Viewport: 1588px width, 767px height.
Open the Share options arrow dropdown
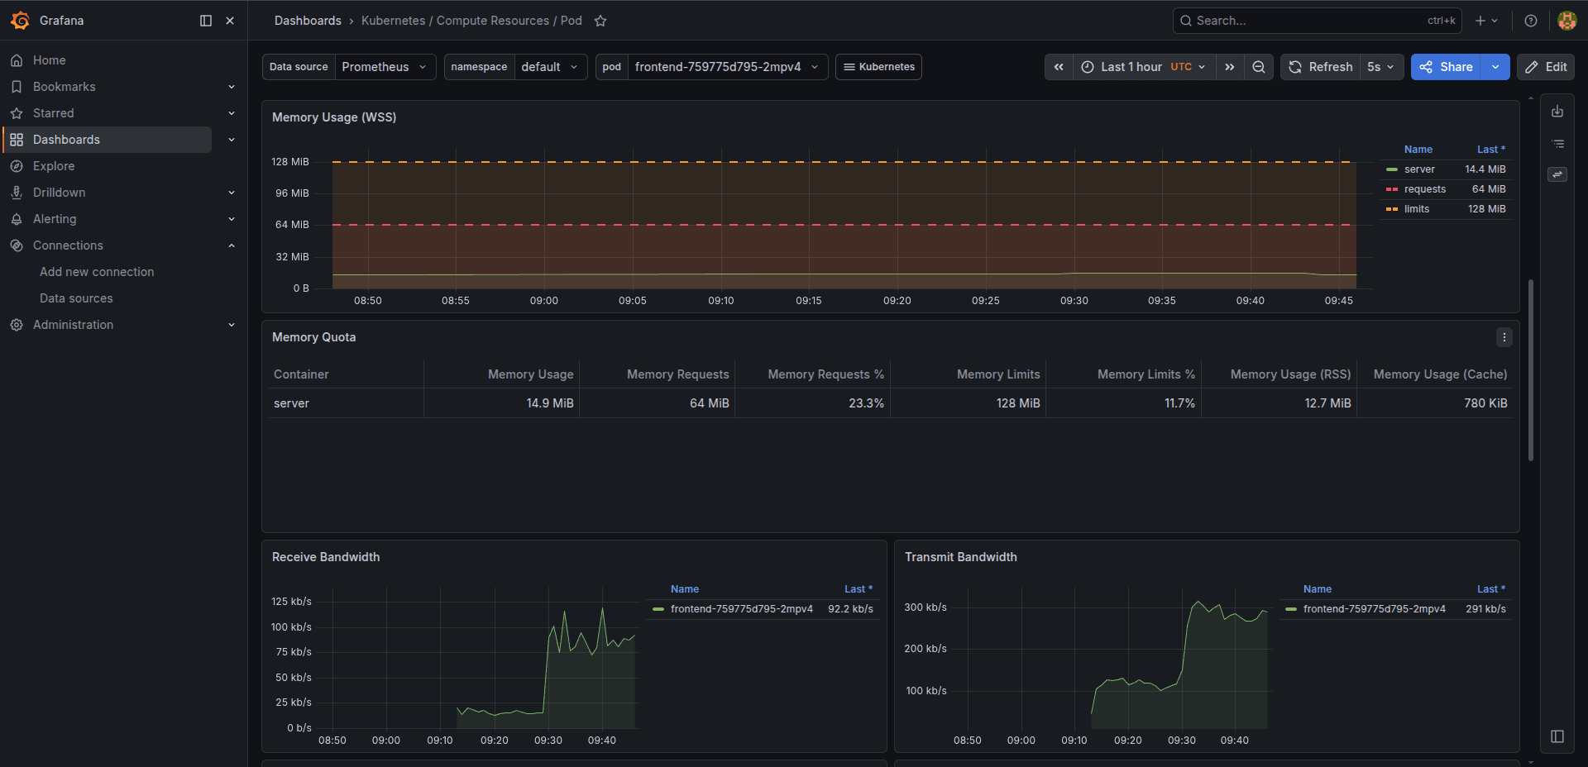pos(1495,67)
